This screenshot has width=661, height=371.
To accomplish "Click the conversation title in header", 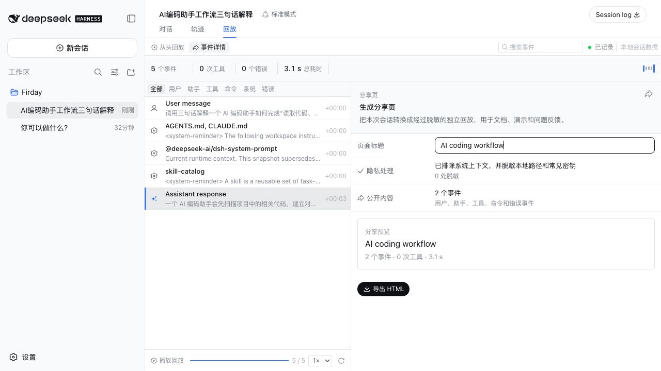I will click(206, 14).
